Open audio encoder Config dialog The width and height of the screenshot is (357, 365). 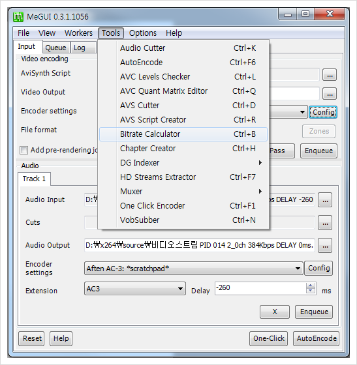(x=318, y=268)
